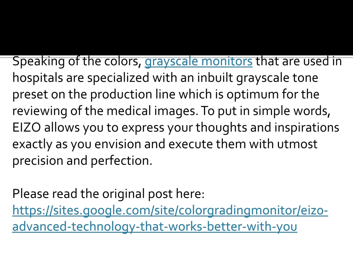This screenshot has height=265, width=353.
Task: Click the phrase 'medical images' in the text
Action: coord(152,111)
